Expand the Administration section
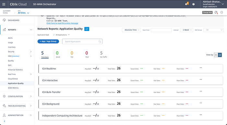The width and height of the screenshot is (227, 125). click(x=31, y=115)
